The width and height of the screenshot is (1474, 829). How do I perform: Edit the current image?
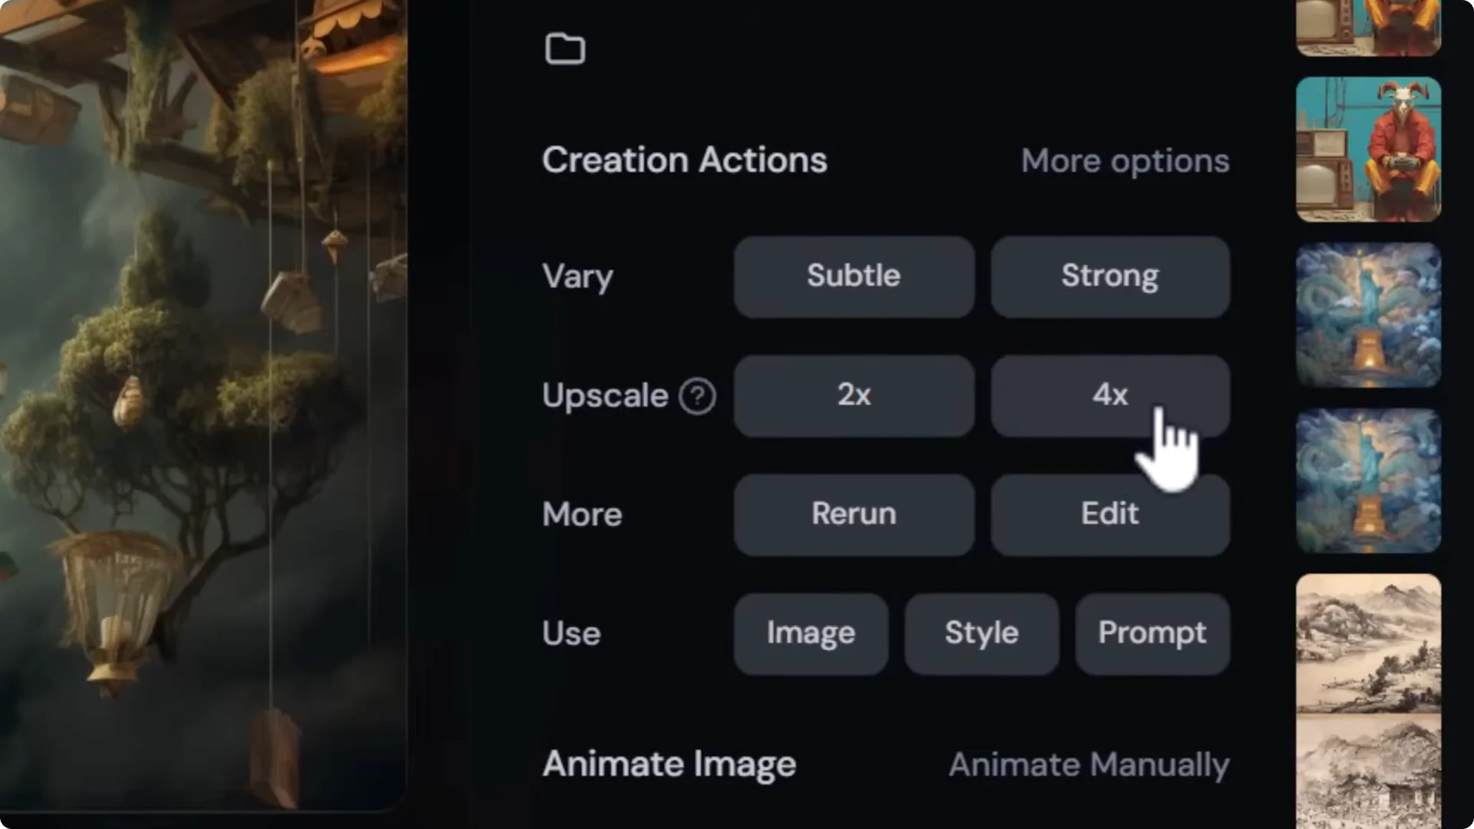pos(1110,514)
